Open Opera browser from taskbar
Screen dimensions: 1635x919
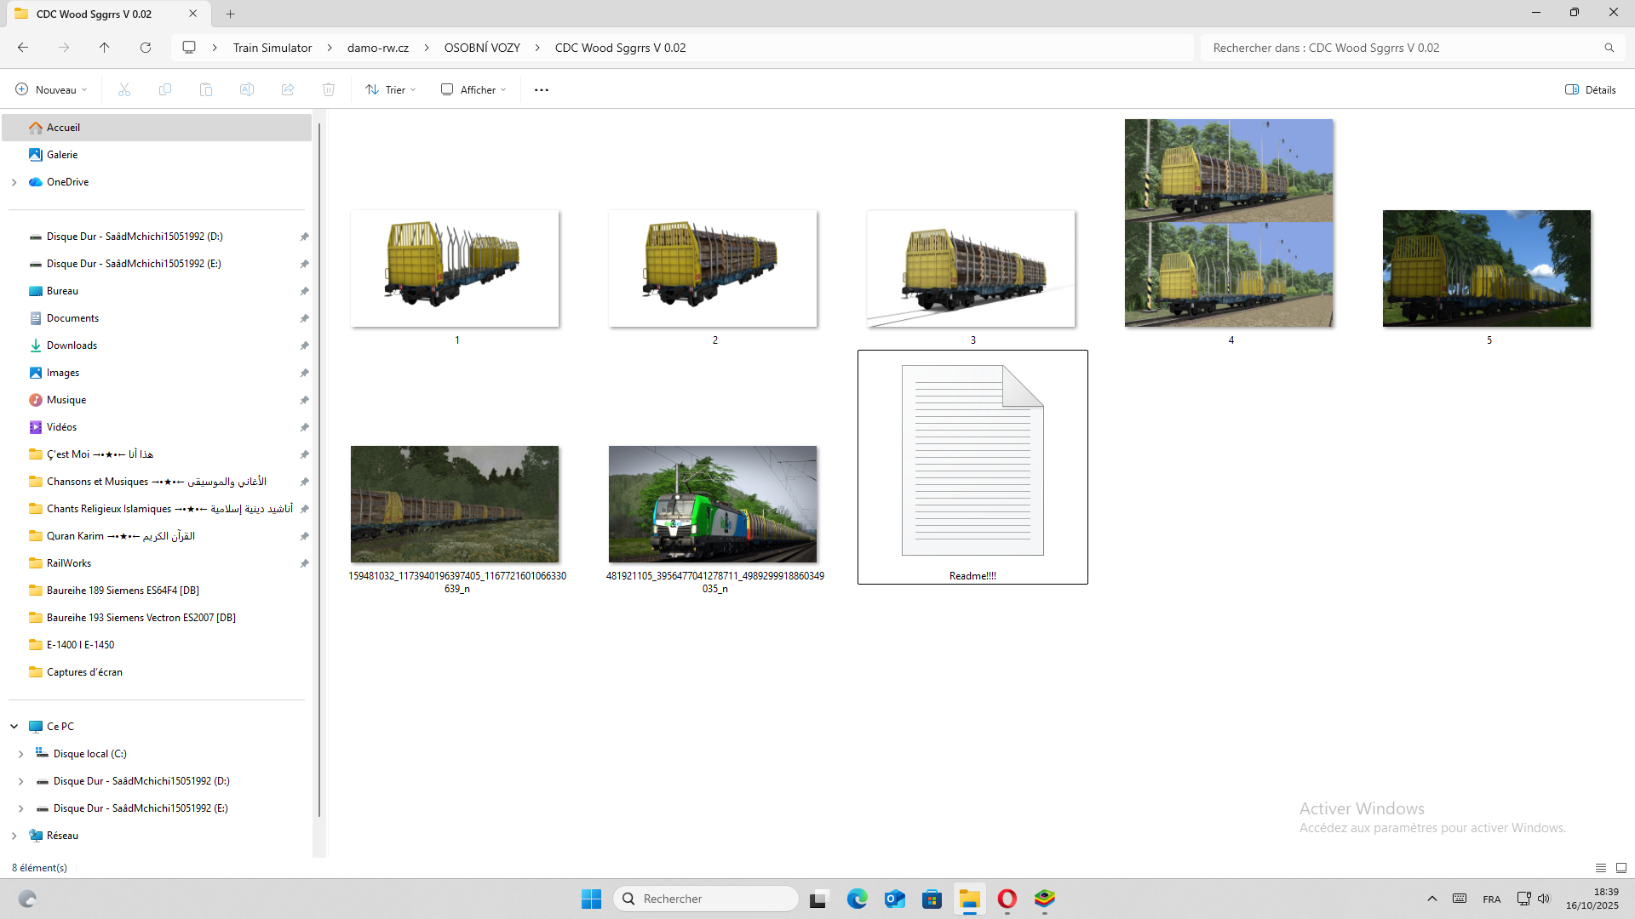[1007, 899]
